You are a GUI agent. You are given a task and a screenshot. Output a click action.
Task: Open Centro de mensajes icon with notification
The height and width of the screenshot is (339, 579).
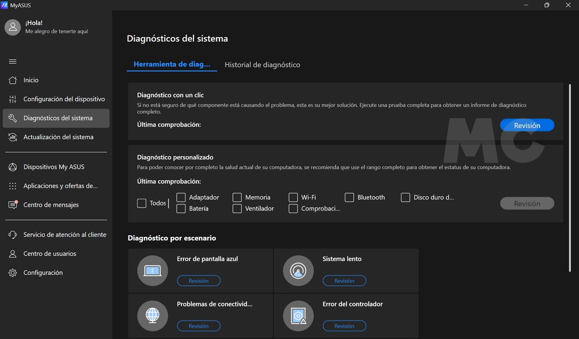tap(13, 205)
